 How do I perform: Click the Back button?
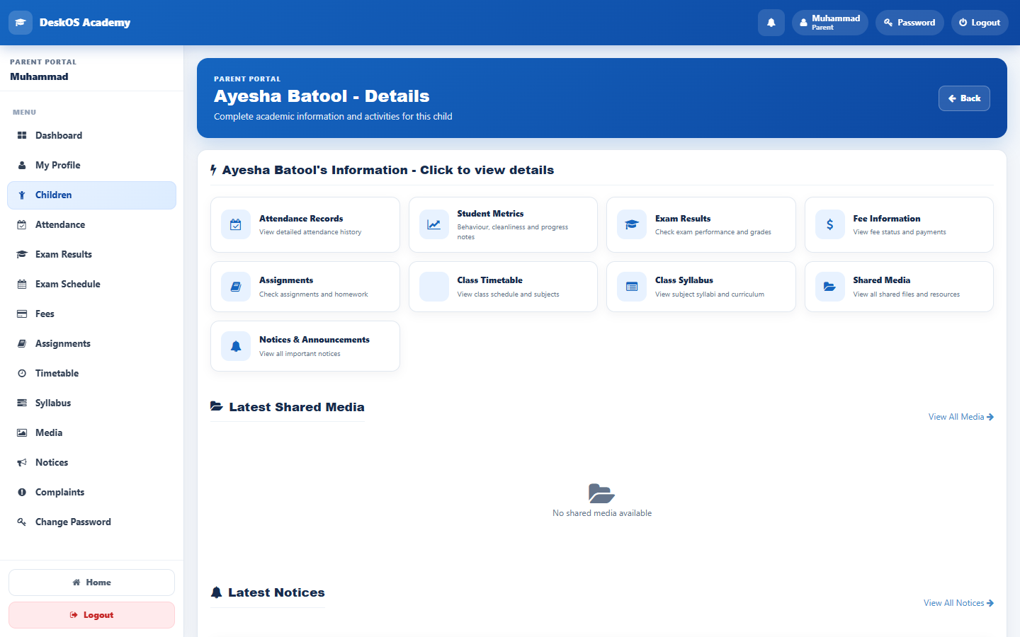[x=964, y=98]
